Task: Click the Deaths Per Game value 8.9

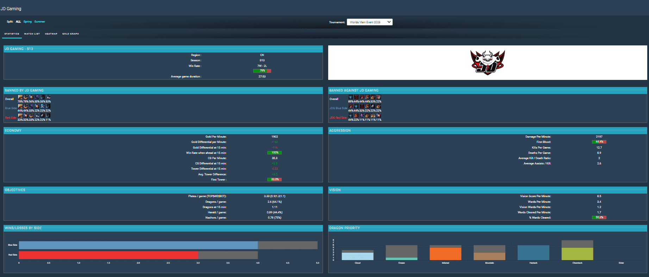Action: click(x=599, y=153)
